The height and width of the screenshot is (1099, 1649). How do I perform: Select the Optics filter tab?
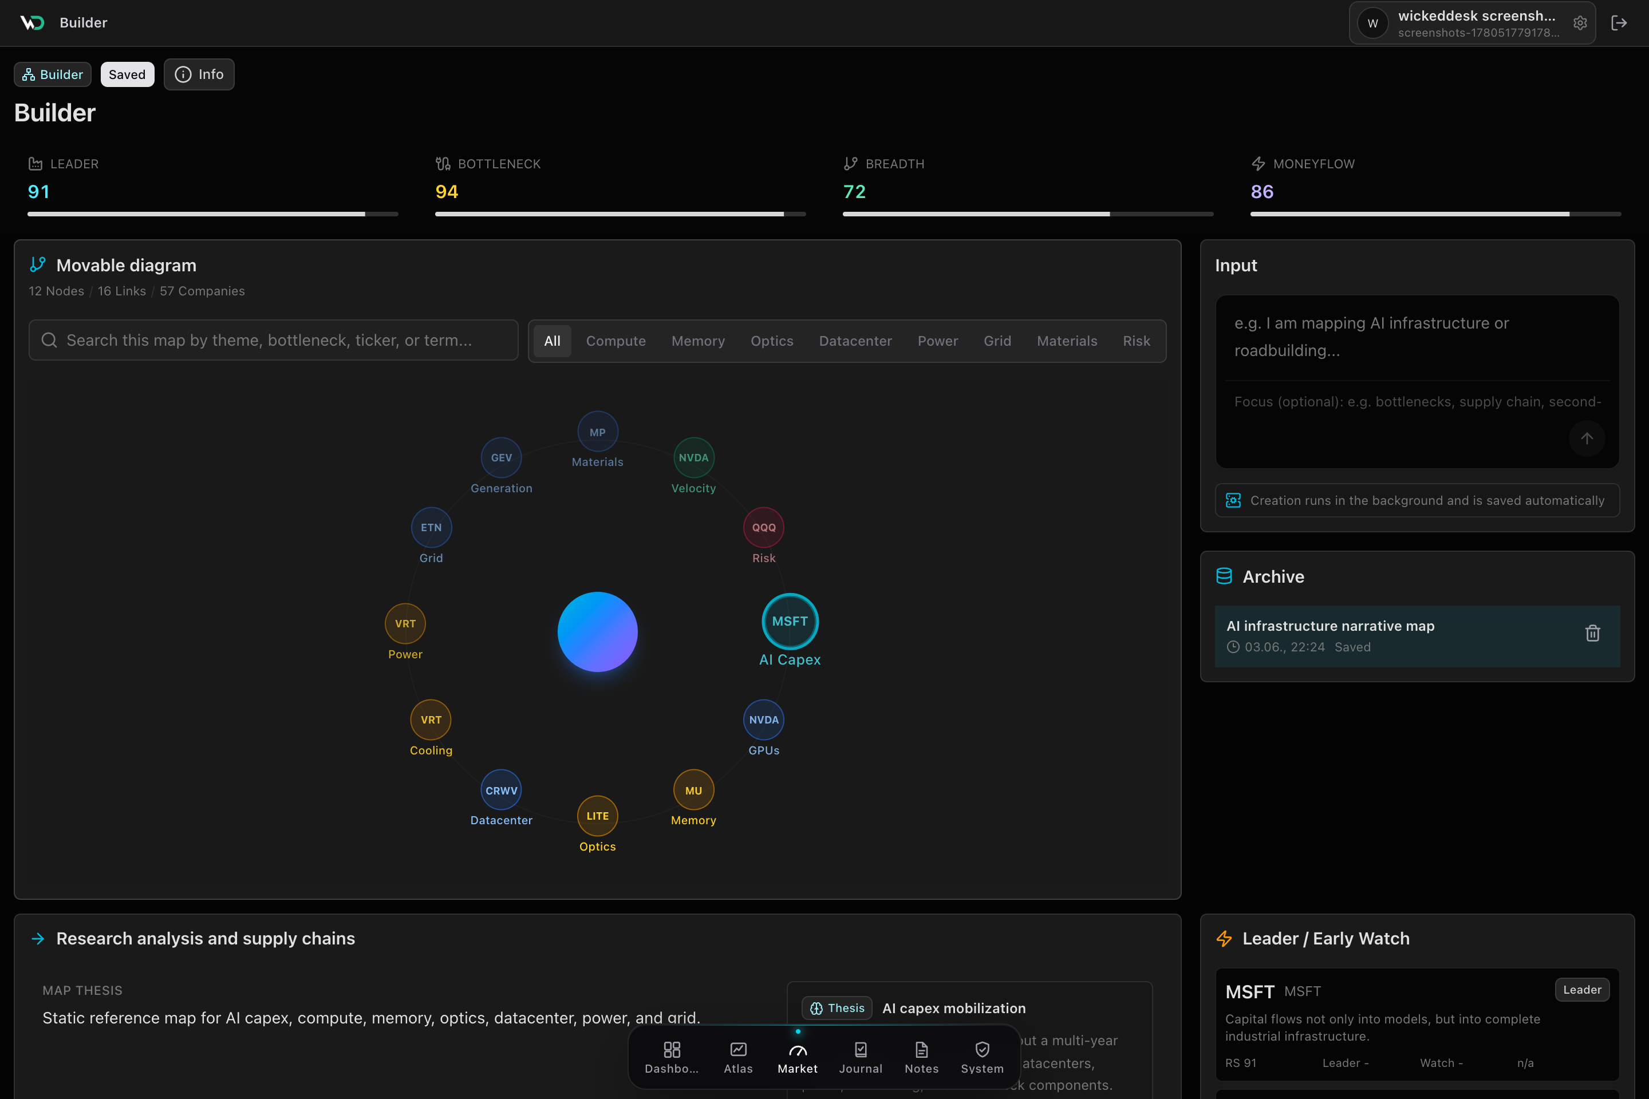pos(772,341)
